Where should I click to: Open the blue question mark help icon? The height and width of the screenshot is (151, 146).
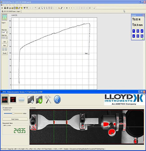(x=57, y=99)
